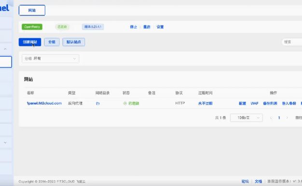Click the 共 1 条 total count
Screen dimensions: 302x186
[x=220, y=118]
